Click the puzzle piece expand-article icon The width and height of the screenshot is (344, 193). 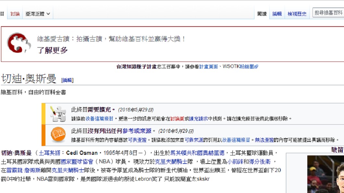pos(57,114)
